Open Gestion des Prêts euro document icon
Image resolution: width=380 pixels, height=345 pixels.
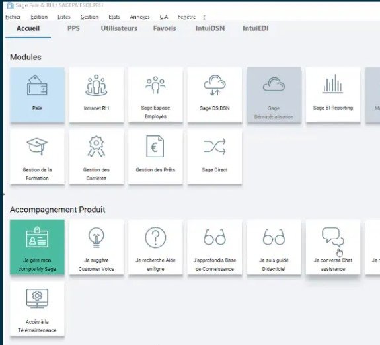coord(155,147)
